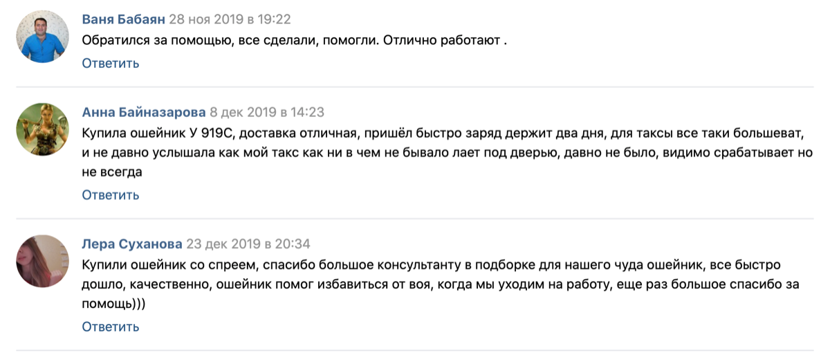Click the words 'не всегда' ending Анна's comment
The height and width of the screenshot is (355, 830).
(112, 172)
